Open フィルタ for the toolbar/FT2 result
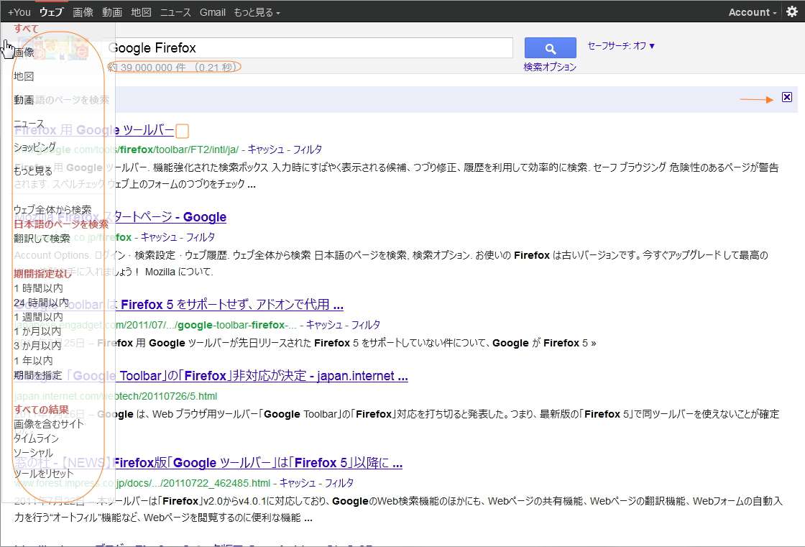Image resolution: width=805 pixels, height=547 pixels. pyautogui.click(x=307, y=150)
